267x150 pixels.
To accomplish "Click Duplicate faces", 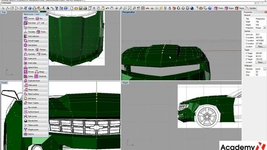I will click(32, 80).
